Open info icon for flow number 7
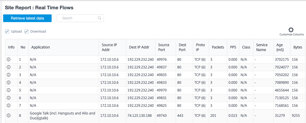This screenshot has height=123, width=306. (8, 106)
